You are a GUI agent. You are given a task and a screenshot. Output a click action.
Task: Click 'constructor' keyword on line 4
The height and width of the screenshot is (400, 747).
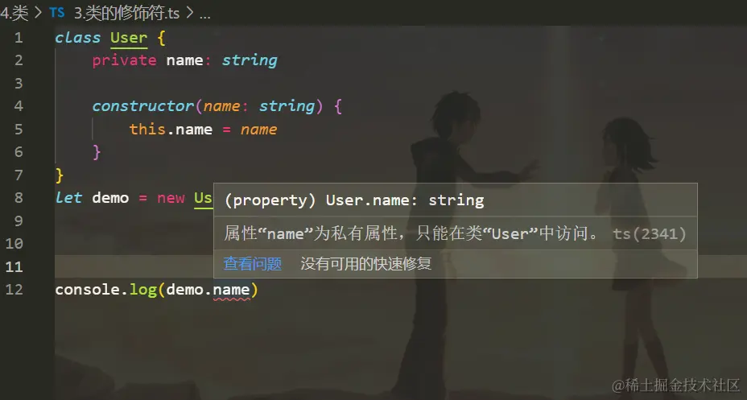click(x=143, y=105)
